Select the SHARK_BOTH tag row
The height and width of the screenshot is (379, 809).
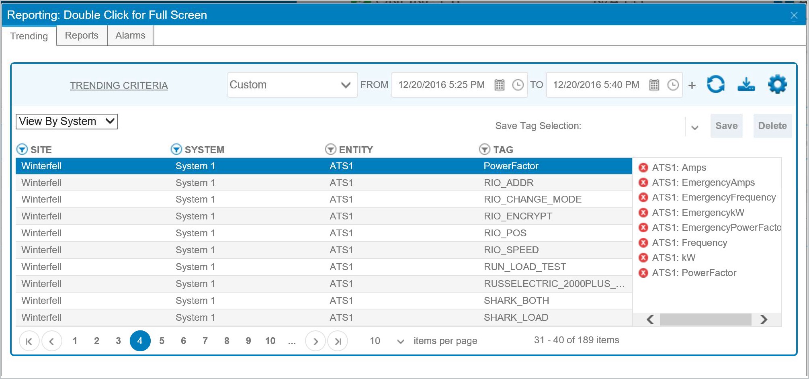(x=324, y=301)
